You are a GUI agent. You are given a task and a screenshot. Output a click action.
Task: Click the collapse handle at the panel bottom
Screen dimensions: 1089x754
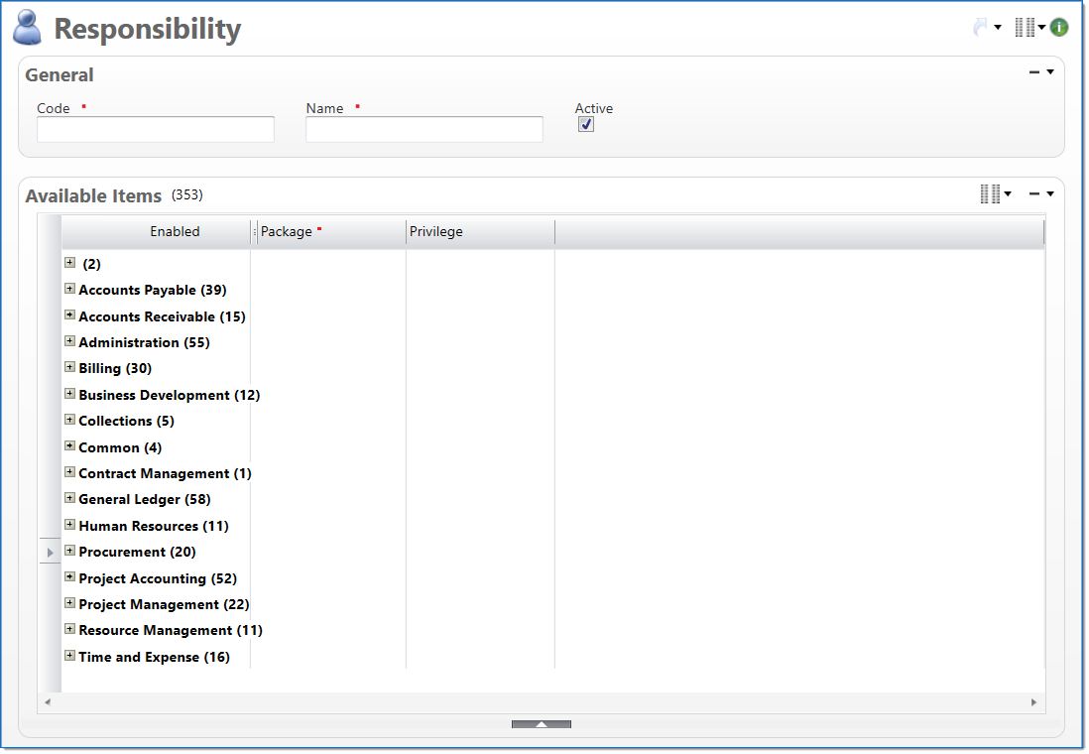[542, 724]
